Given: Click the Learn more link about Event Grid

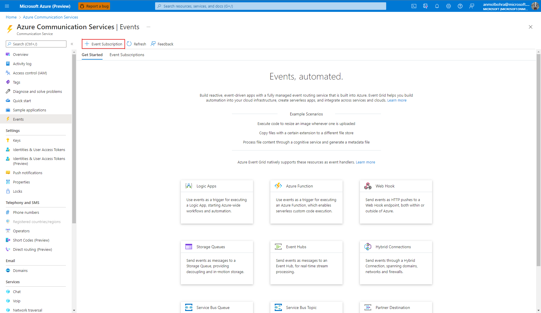Looking at the screenshot, I should coord(397,100).
